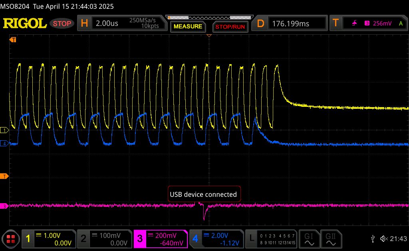Click the waveform memory position bar
The image size is (409, 251).
pyautogui.click(x=210, y=17)
